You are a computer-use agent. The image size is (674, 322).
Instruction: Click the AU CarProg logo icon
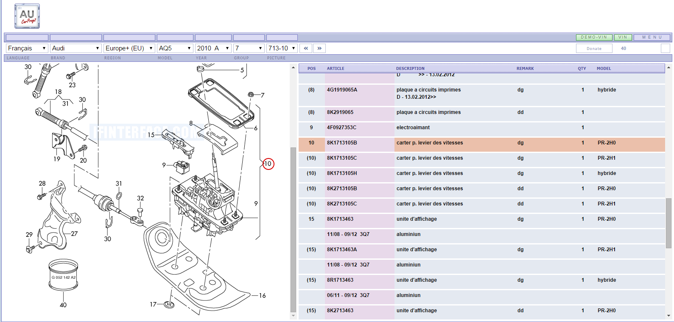pyautogui.click(x=27, y=16)
